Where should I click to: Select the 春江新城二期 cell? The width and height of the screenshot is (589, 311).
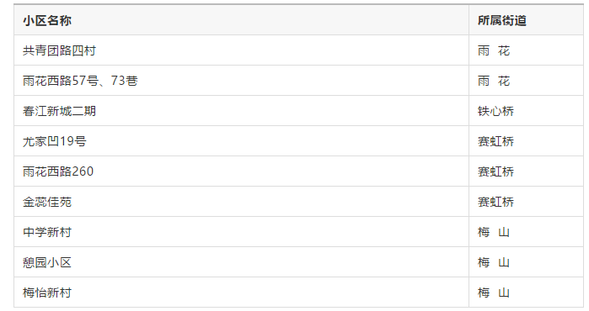click(241, 111)
